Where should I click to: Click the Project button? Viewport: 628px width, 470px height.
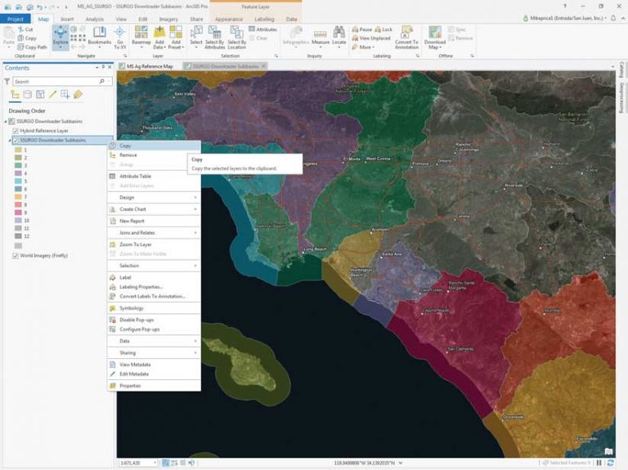point(16,18)
